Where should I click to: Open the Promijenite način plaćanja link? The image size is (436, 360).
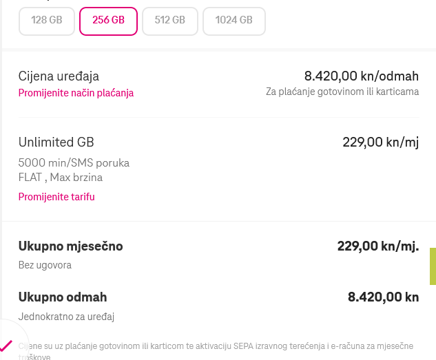point(76,93)
